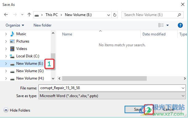188x119 pixels.
Task: Click navigation pane scroll up arrow
Action: click(x=53, y=33)
